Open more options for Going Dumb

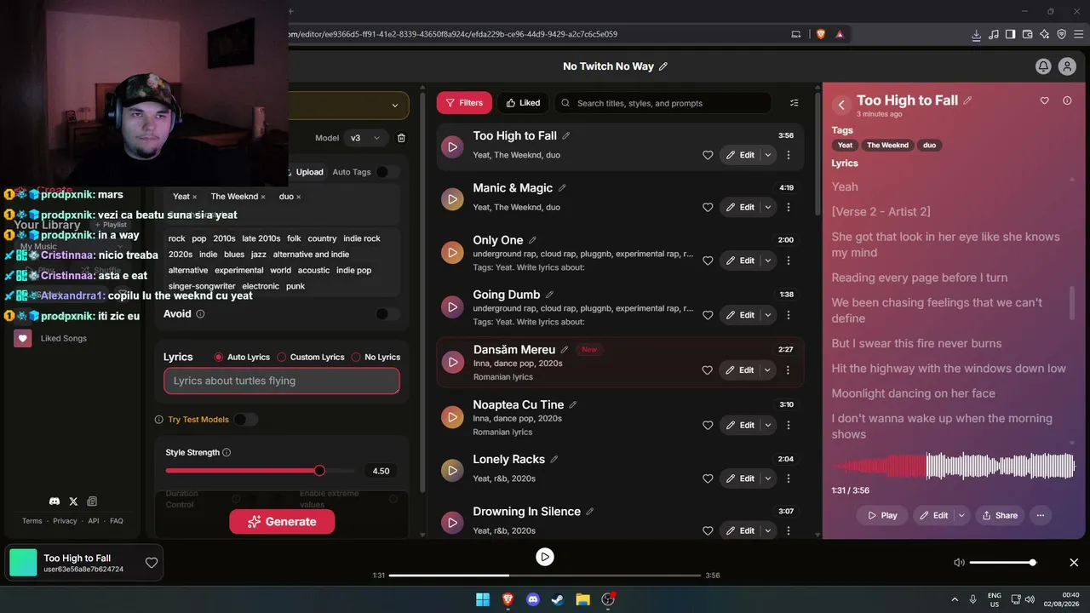click(789, 315)
